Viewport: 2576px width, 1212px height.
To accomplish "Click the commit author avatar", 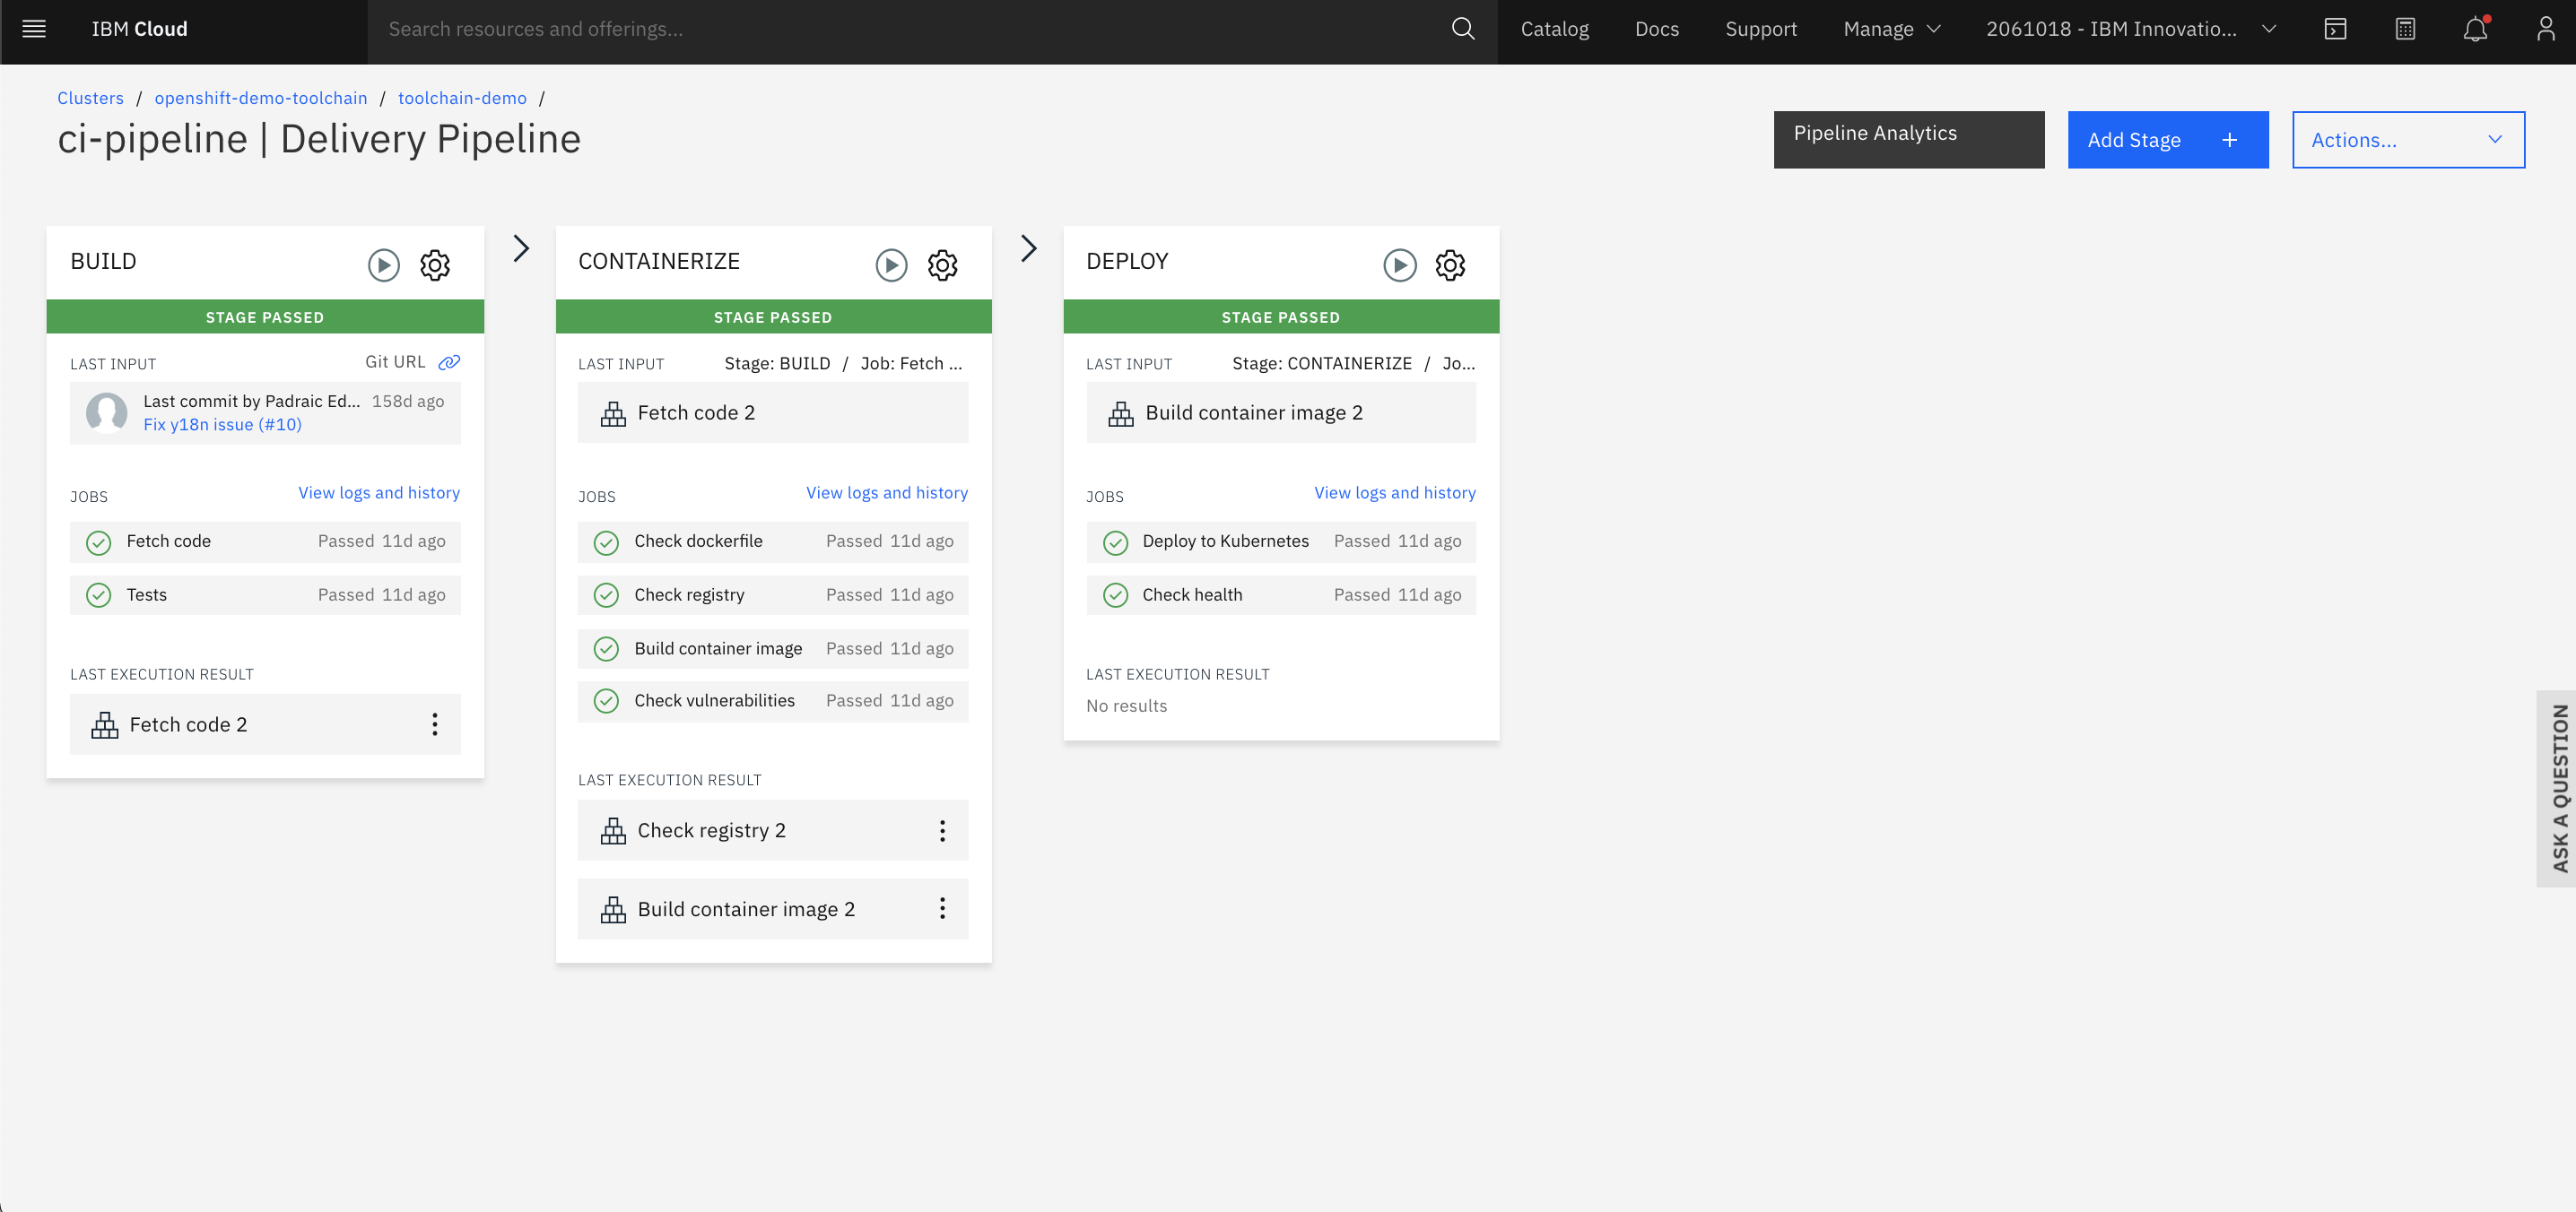I will pos(106,411).
